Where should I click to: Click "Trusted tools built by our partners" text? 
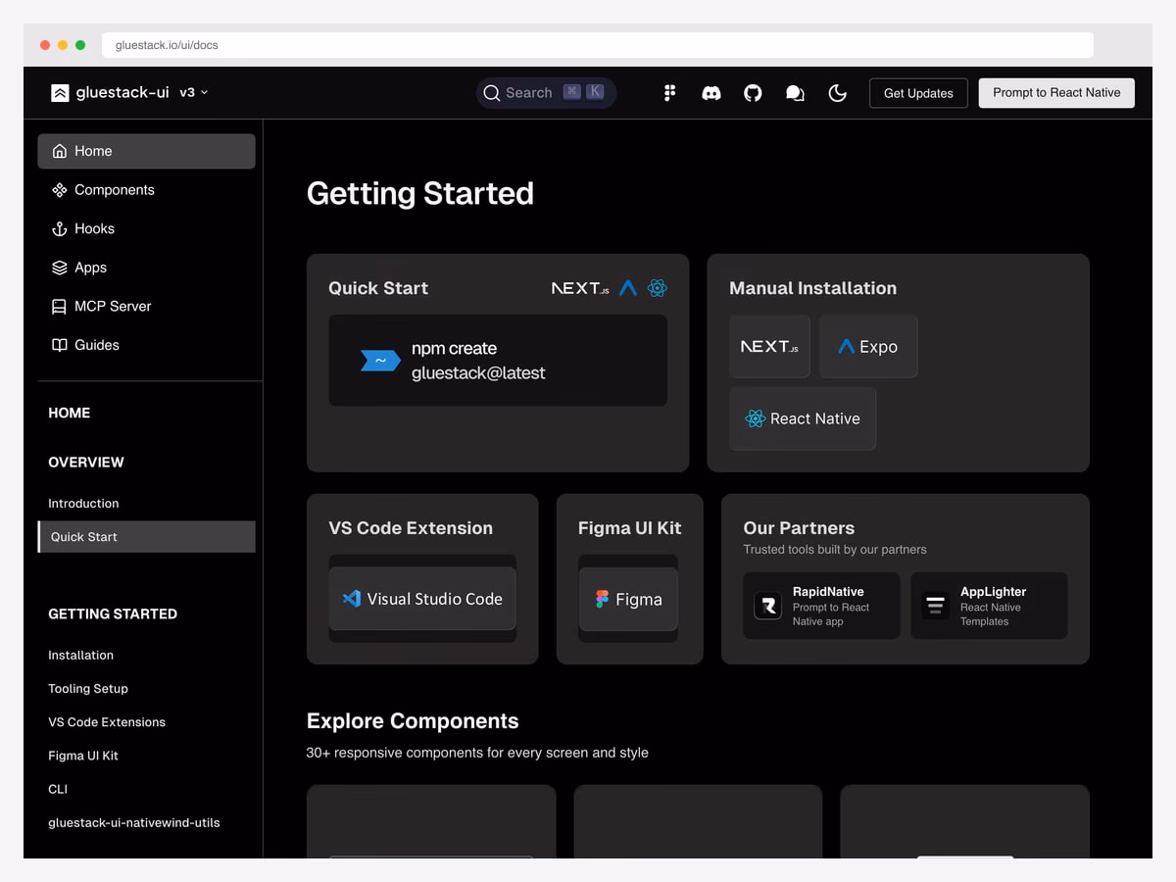835,550
